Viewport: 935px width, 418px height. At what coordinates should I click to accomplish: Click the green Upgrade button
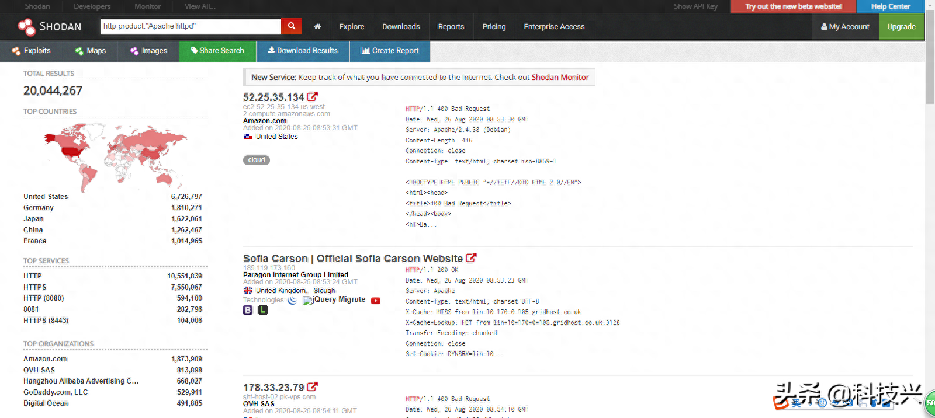pos(901,27)
